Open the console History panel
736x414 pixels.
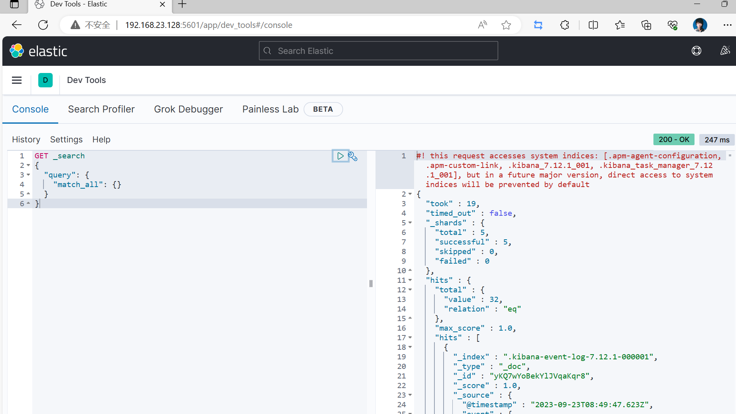tap(26, 140)
